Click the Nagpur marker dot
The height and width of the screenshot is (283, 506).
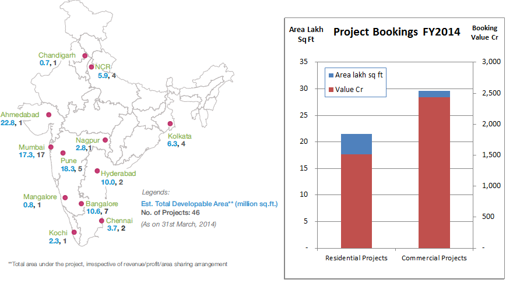[x=105, y=140]
